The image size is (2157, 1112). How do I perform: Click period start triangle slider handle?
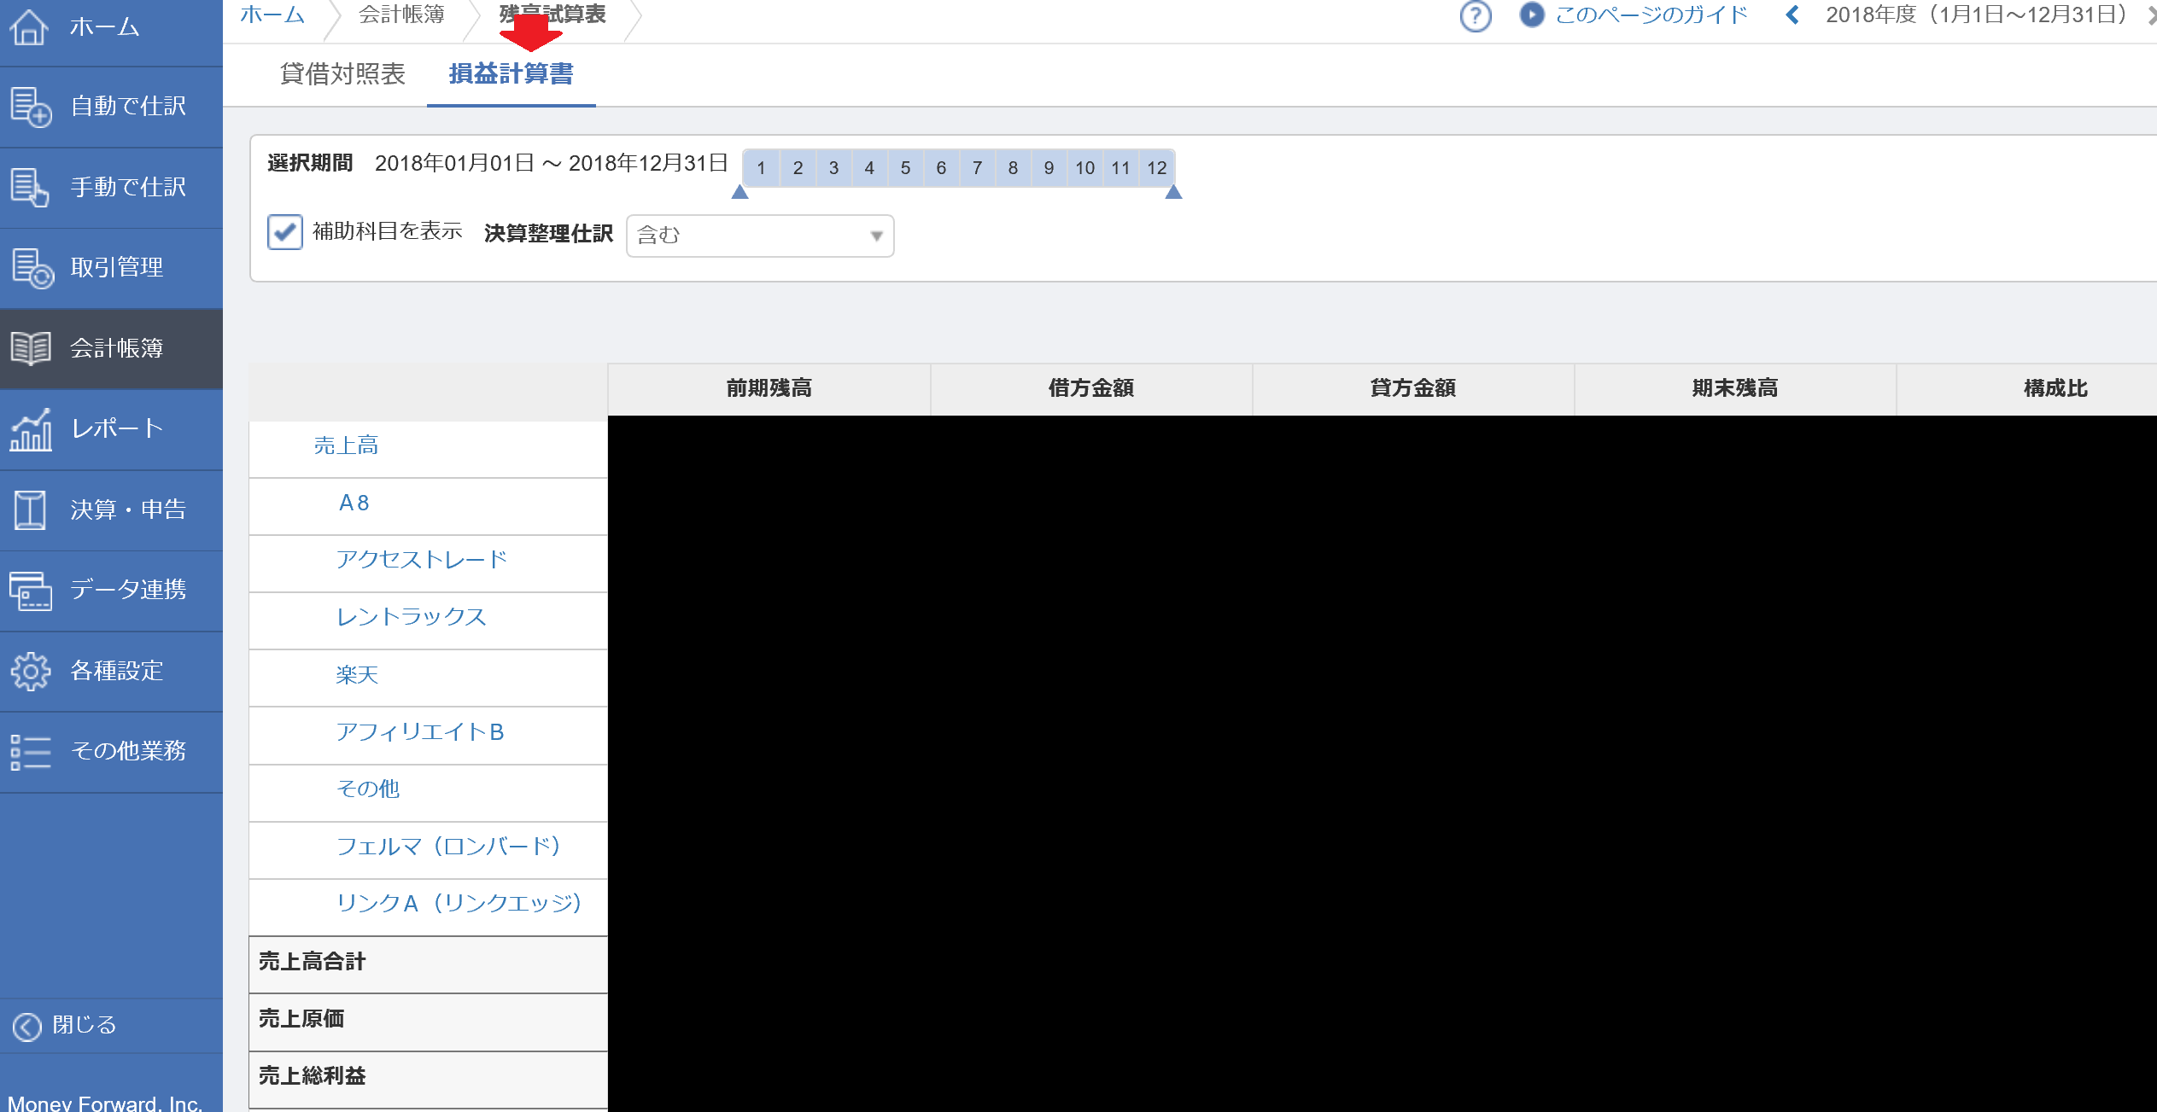coord(740,193)
